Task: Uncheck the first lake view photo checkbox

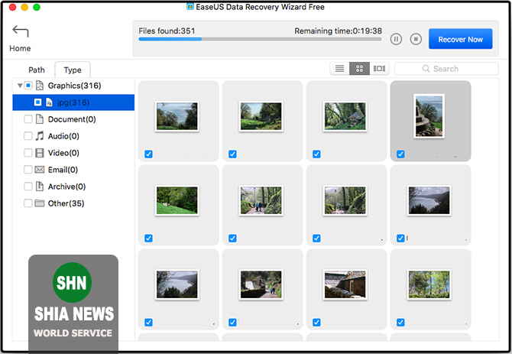Action: [x=148, y=154]
